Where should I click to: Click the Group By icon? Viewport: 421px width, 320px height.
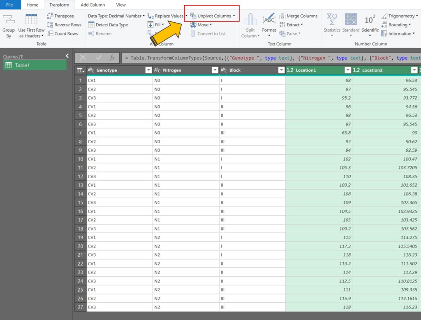pos(8,19)
